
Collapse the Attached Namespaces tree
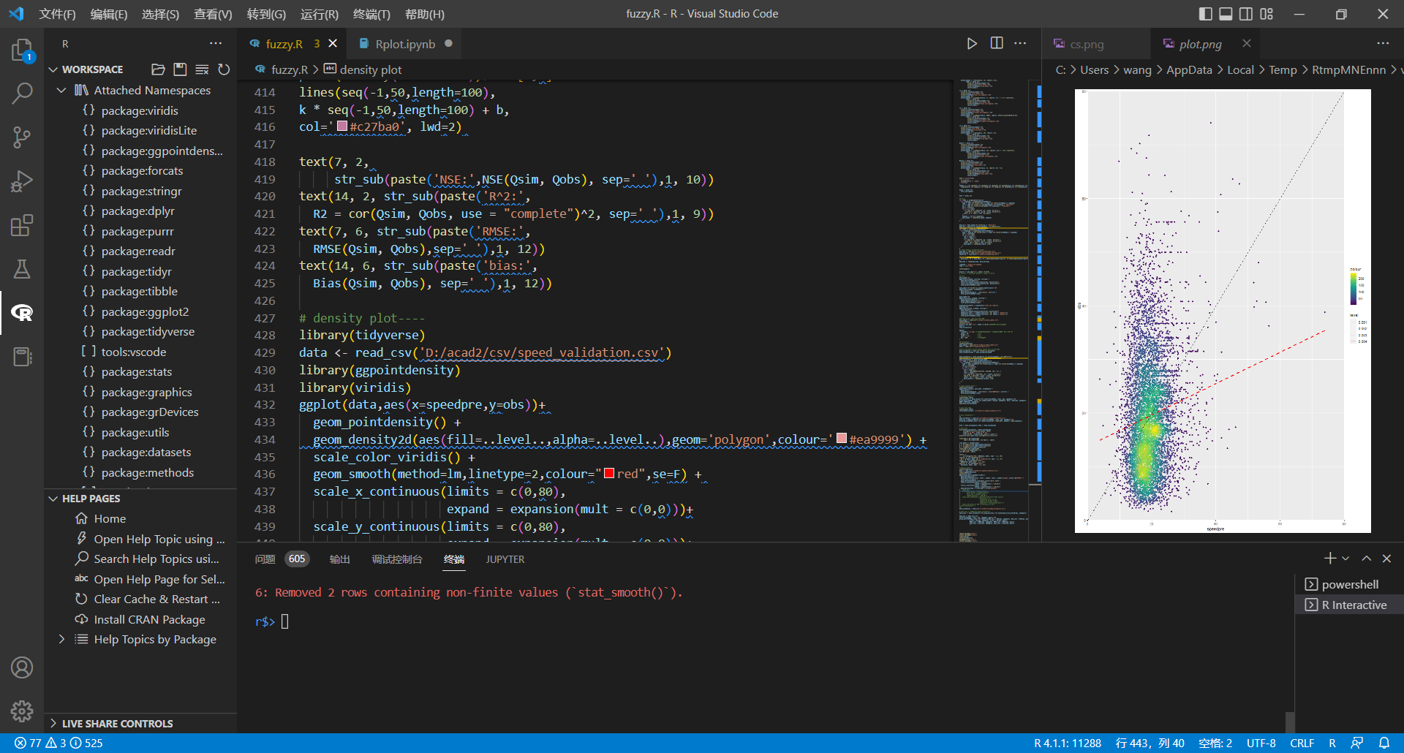pyautogui.click(x=61, y=90)
